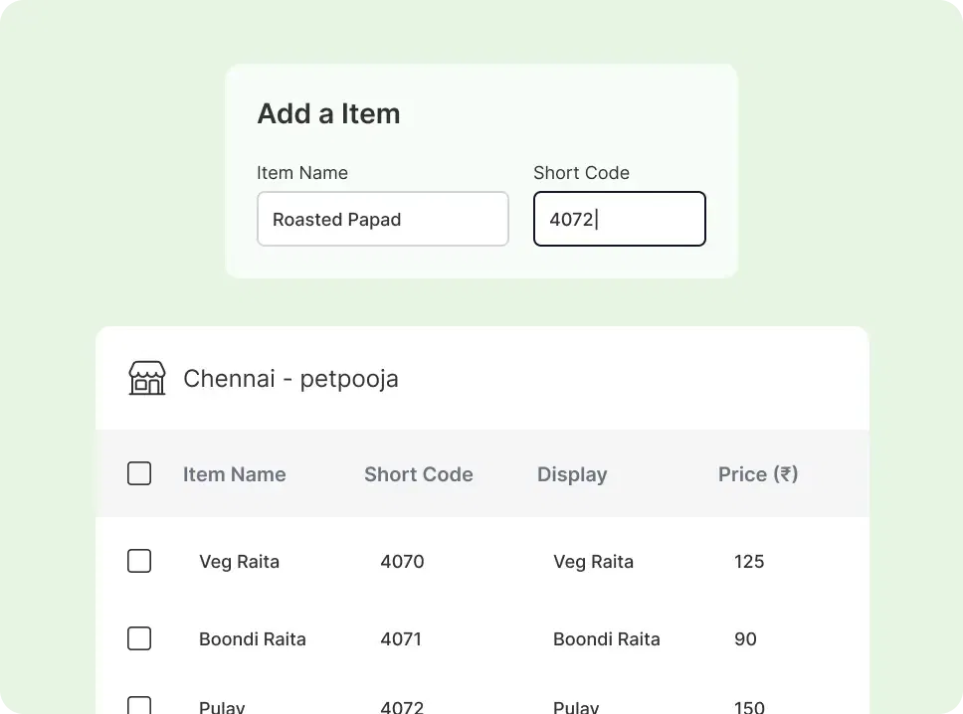The image size is (963, 714).
Task: Check the checkbox next to Boondi Raita
Action: click(x=139, y=638)
